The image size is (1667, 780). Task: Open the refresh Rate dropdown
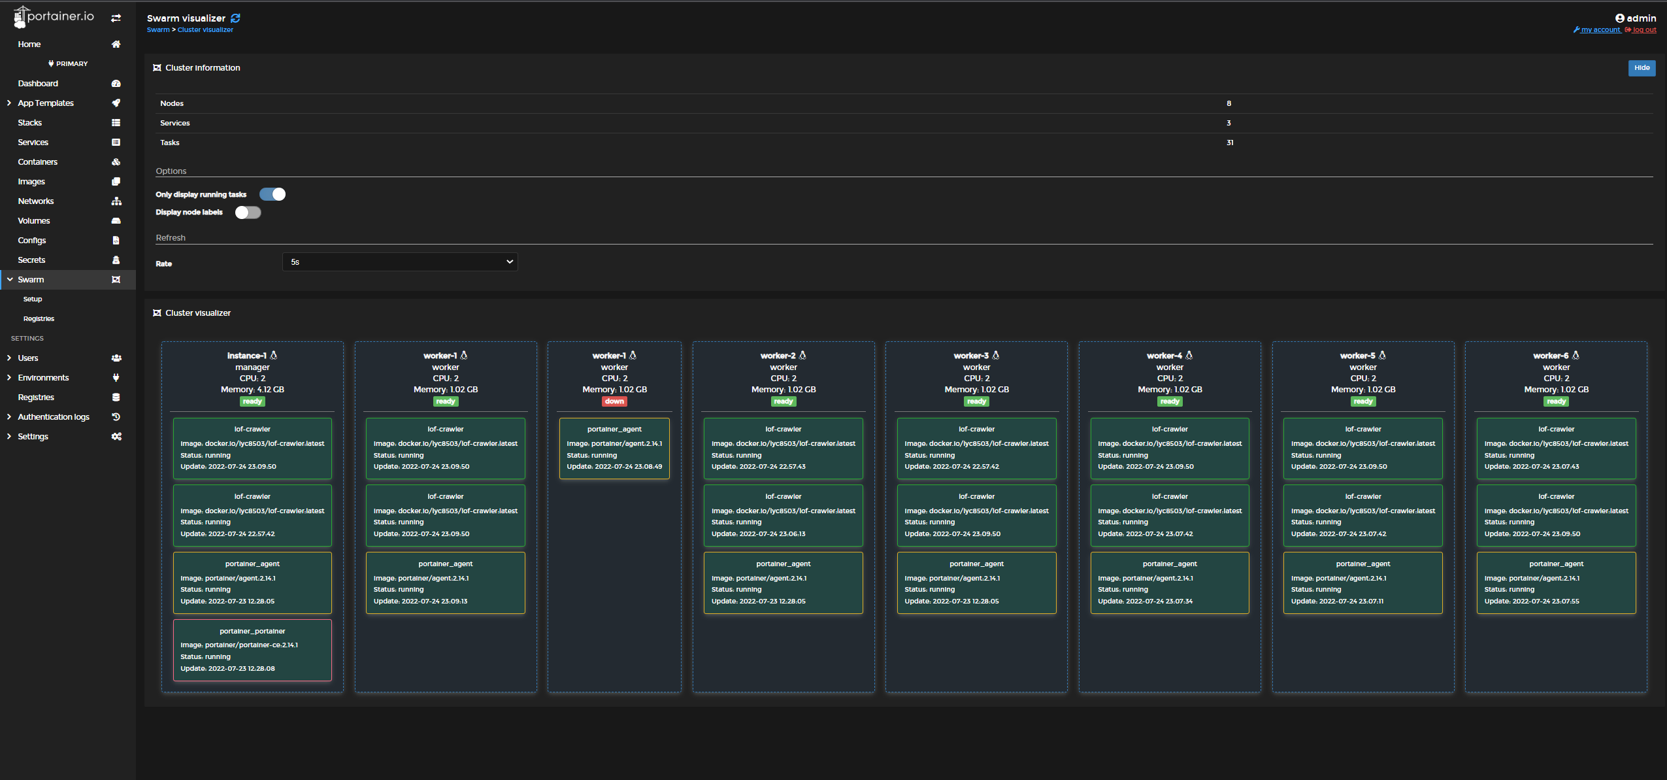pos(400,262)
